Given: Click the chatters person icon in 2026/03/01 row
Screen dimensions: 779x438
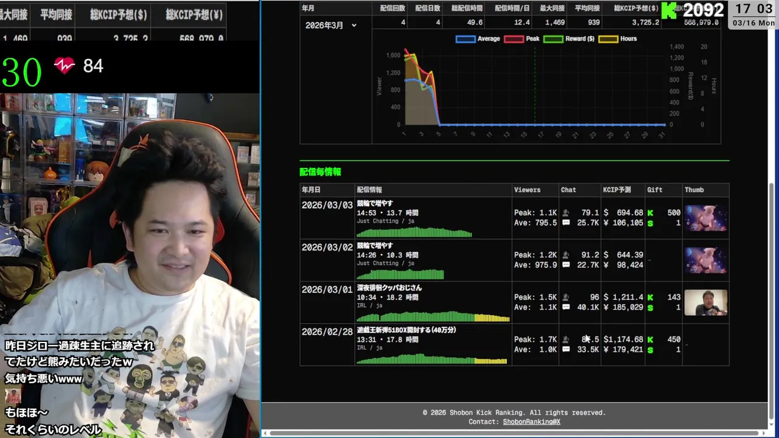Looking at the screenshot, I should [566, 297].
